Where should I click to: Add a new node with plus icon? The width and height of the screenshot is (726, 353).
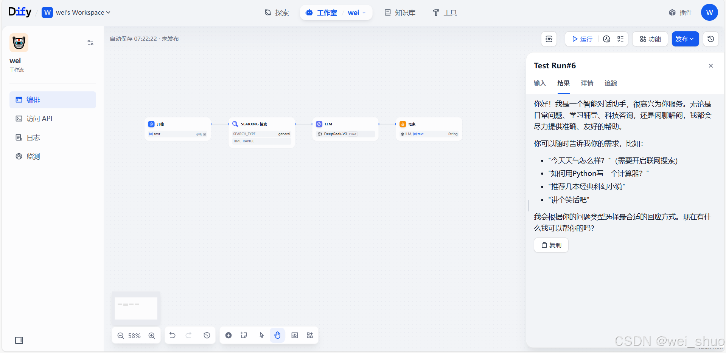click(x=229, y=335)
